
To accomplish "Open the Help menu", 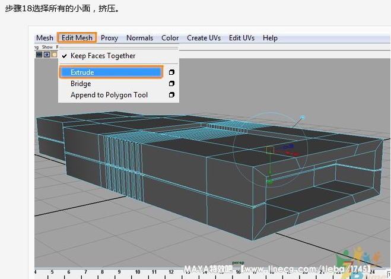I will (270, 38).
